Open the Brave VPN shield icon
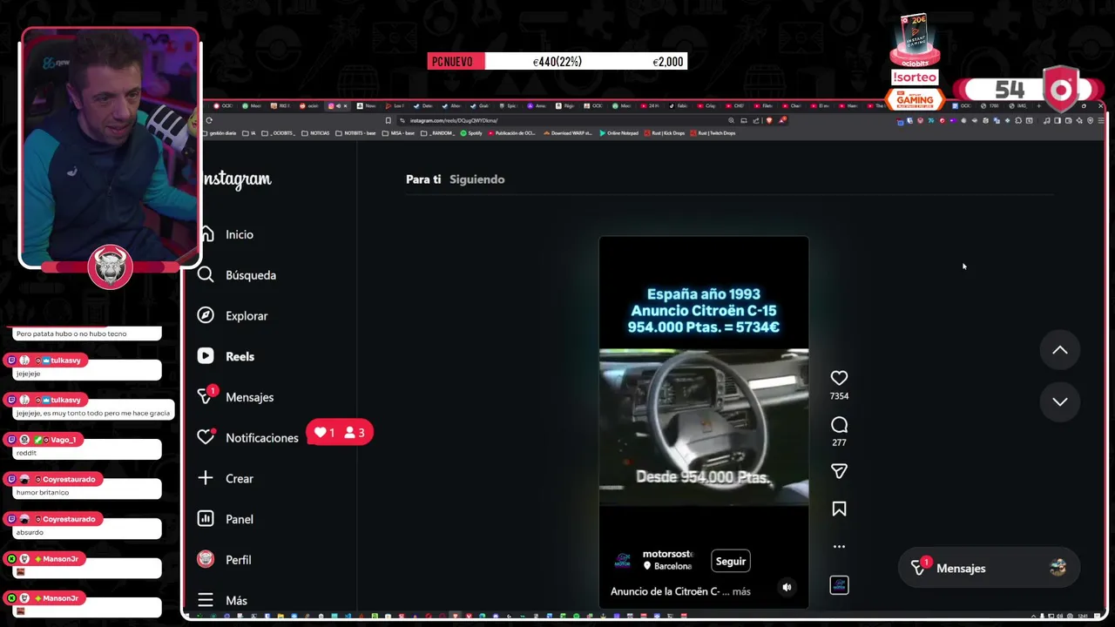This screenshot has width=1115, height=627. [1090, 120]
